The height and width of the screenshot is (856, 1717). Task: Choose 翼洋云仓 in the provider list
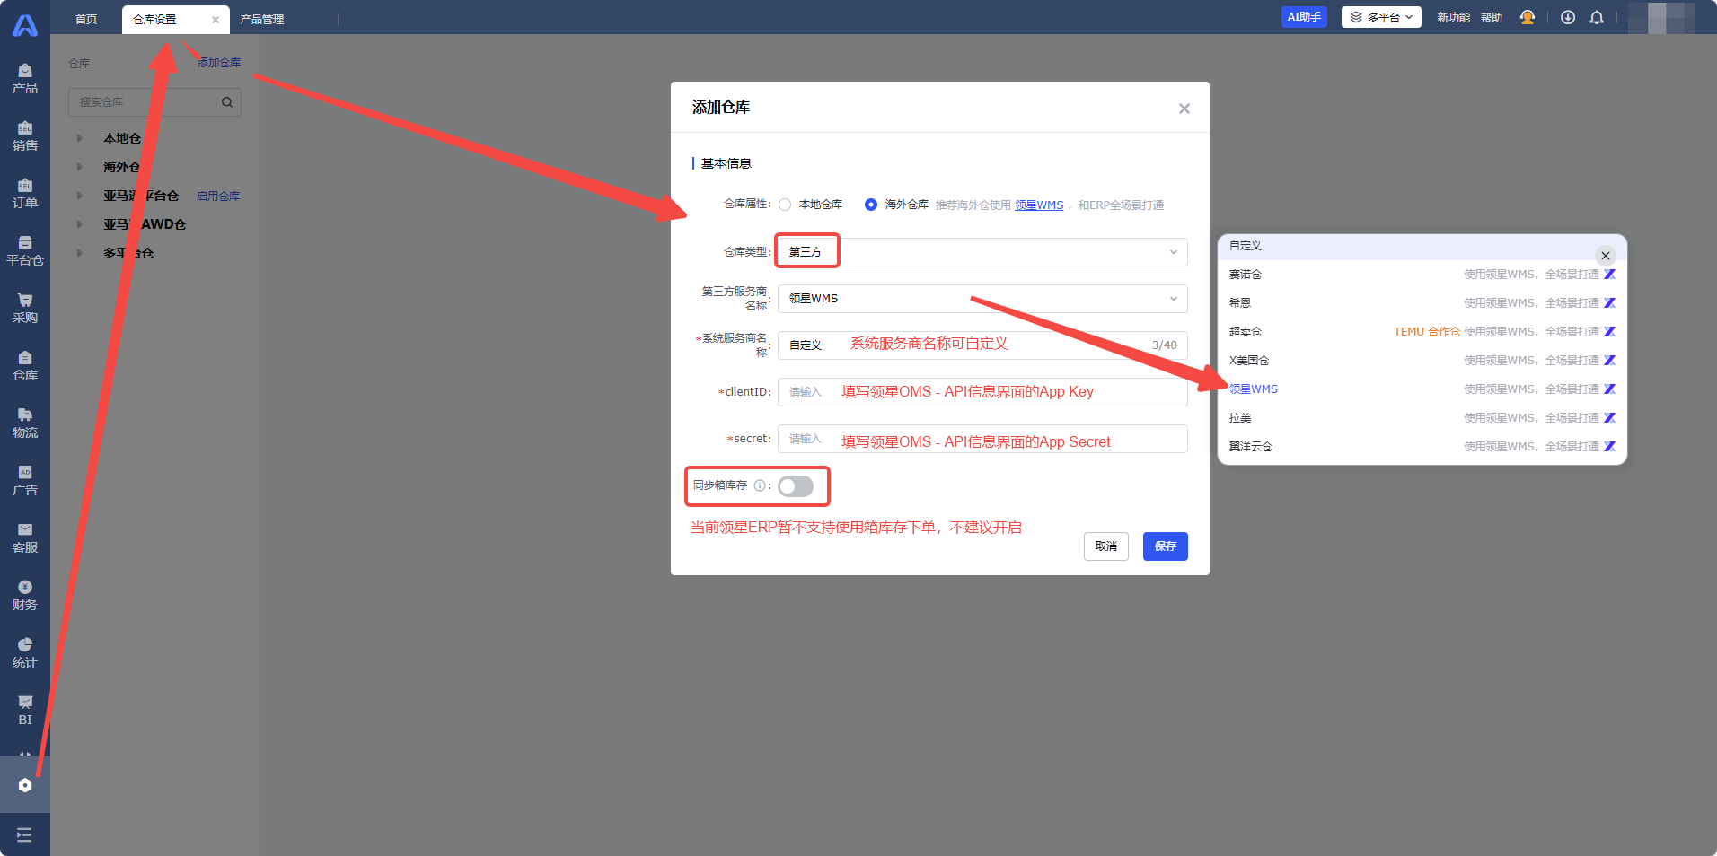1422,447
